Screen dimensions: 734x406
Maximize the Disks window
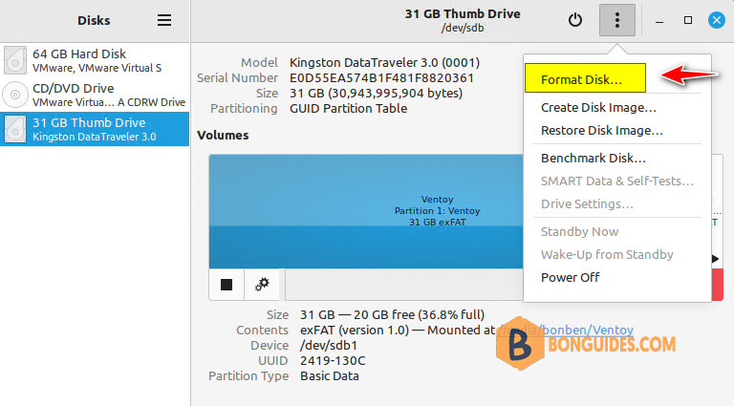click(x=688, y=20)
